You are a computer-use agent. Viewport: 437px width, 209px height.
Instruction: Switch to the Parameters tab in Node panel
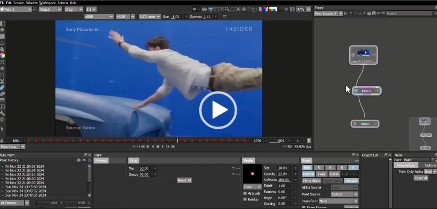tap(406, 165)
